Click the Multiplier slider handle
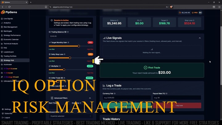The width and height of the screenshot is (222, 125). click(64, 69)
